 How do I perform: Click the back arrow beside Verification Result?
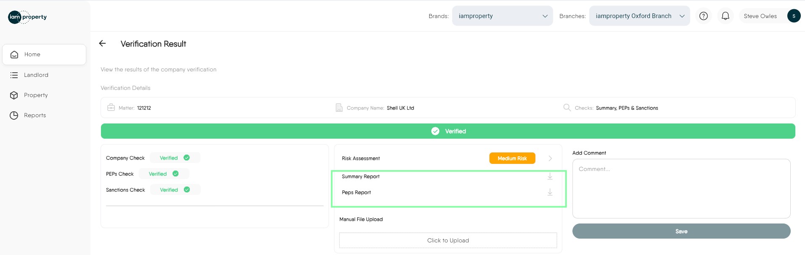(102, 43)
